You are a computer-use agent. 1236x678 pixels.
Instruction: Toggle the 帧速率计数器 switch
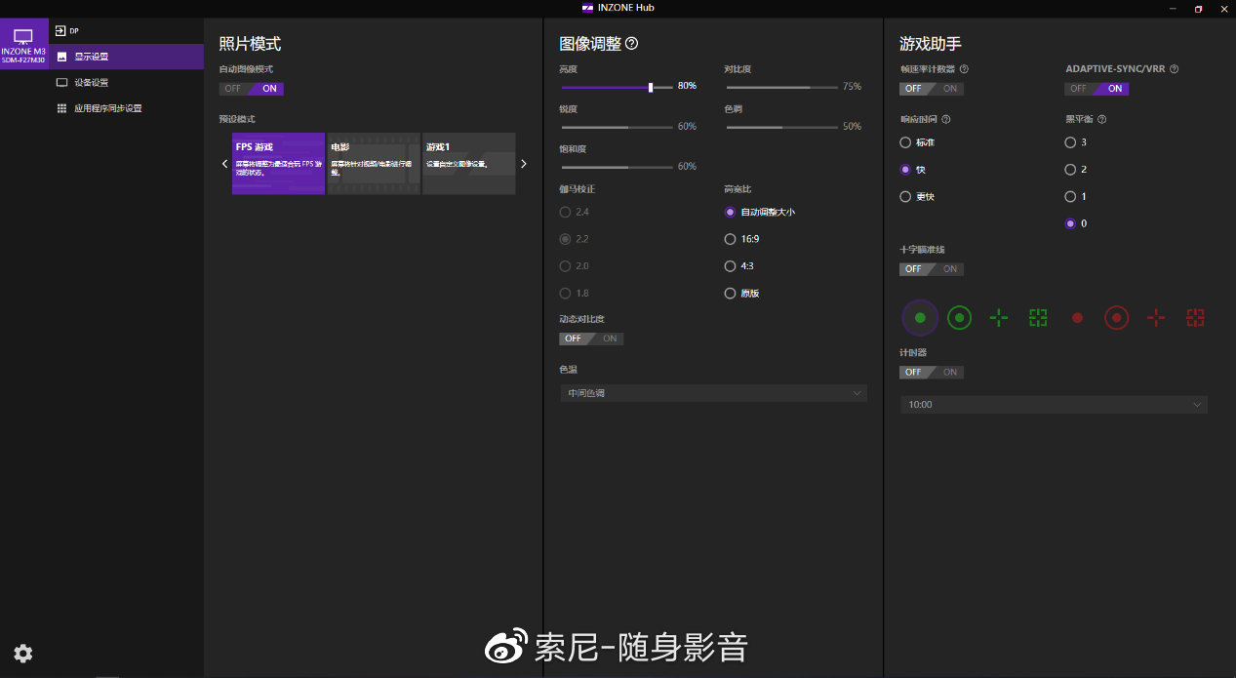point(931,89)
